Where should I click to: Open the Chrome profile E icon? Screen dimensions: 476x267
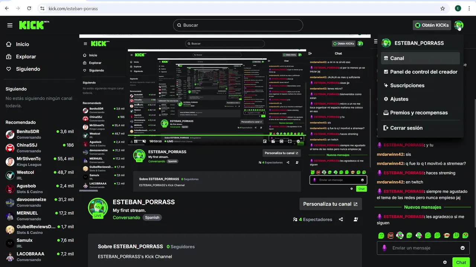[458, 8]
